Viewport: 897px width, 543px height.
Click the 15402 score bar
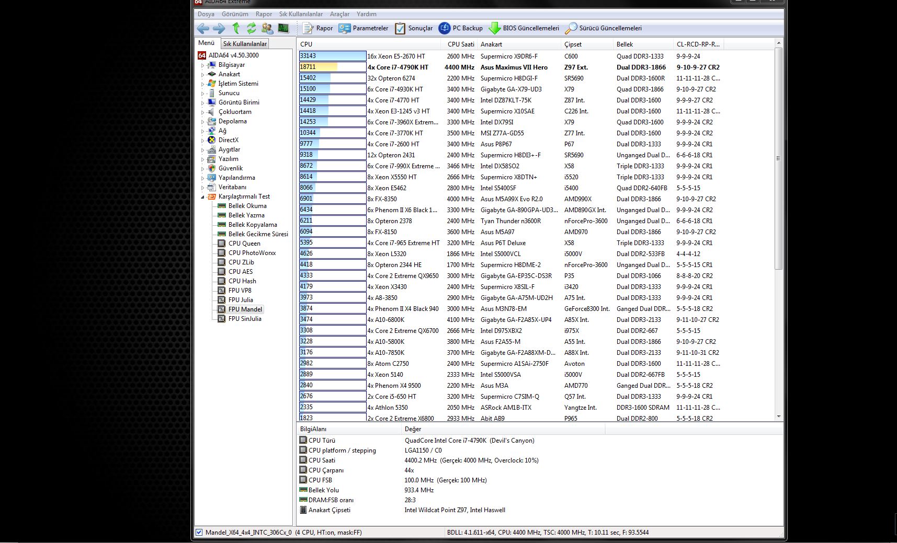(x=333, y=78)
